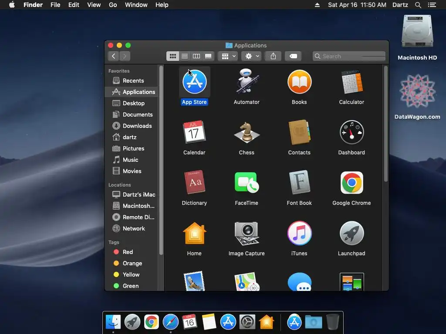Click the Google Chrome app icon
446x334 pixels.
[351, 183]
